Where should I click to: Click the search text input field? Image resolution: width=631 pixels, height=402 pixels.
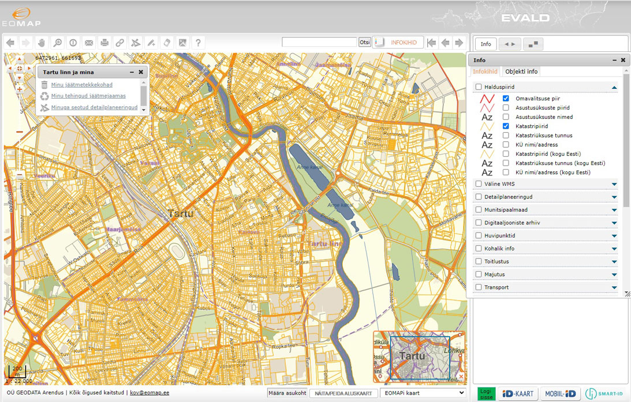tap(319, 43)
